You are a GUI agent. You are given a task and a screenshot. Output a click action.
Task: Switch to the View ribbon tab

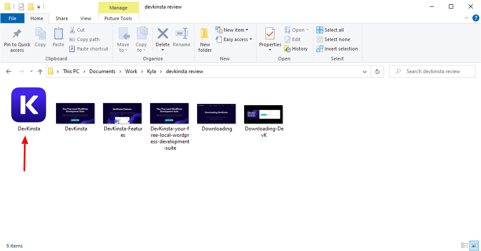[86, 18]
